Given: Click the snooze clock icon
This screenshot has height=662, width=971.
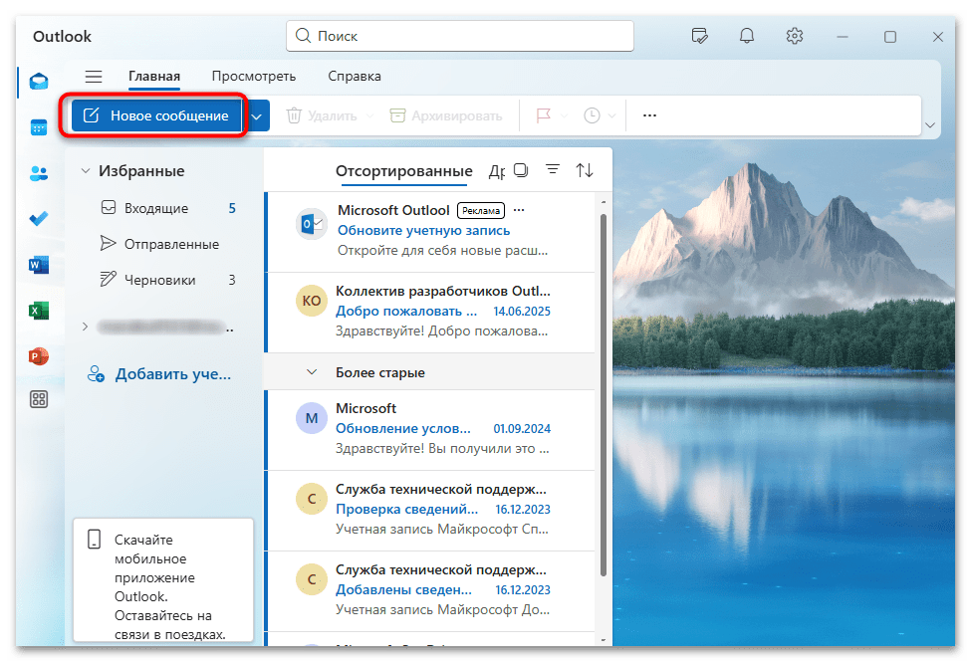Looking at the screenshot, I should click(592, 115).
